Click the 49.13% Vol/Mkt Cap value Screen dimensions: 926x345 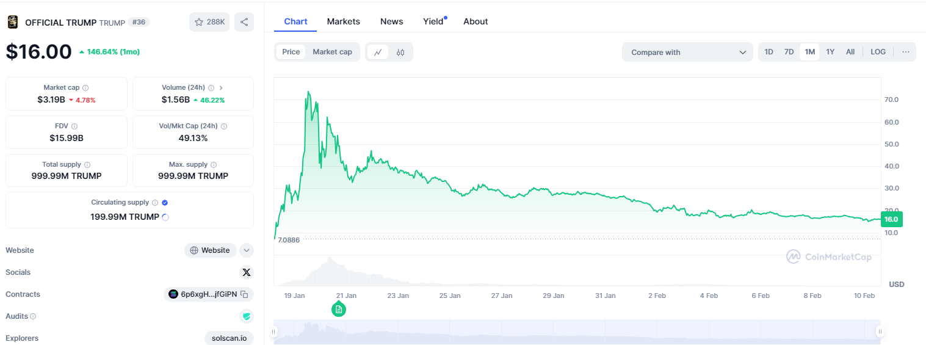pyautogui.click(x=193, y=138)
